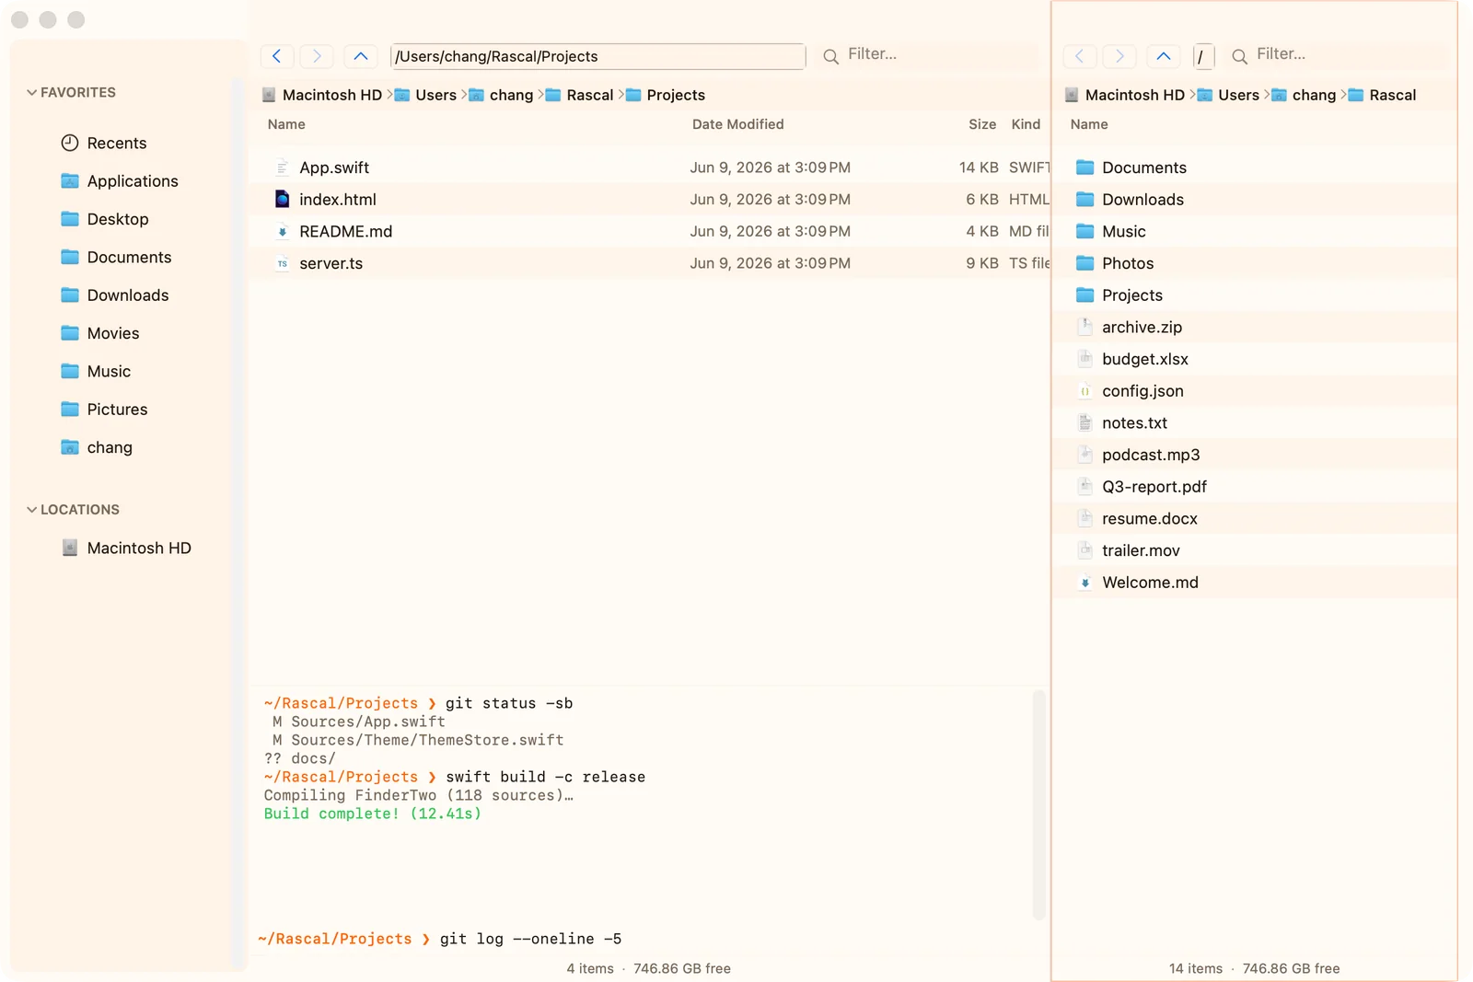Click the right pane filter search icon
The image size is (1473, 982).
tap(1240, 56)
